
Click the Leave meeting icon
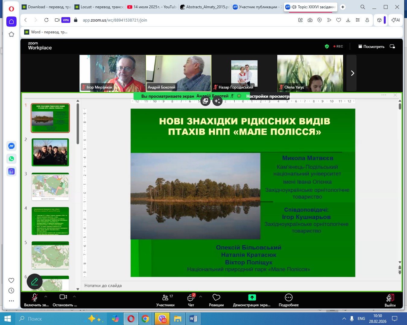click(x=390, y=298)
